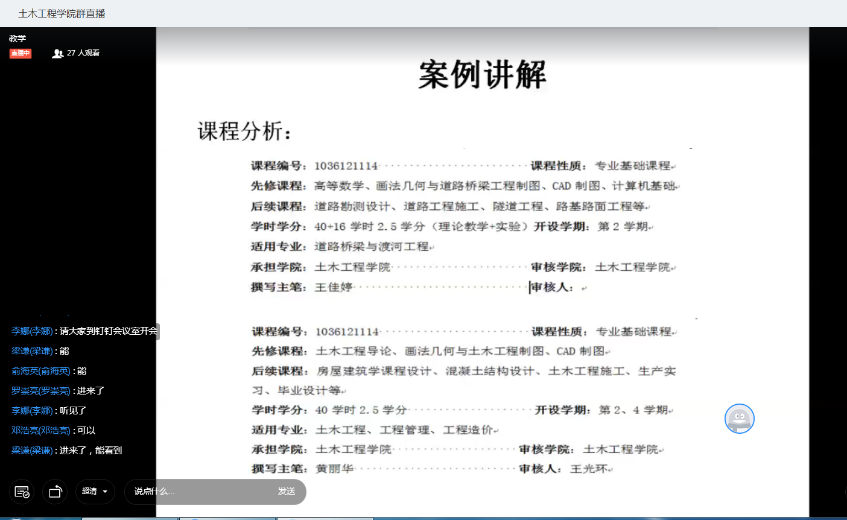Click the rotate screen icon

(55, 492)
